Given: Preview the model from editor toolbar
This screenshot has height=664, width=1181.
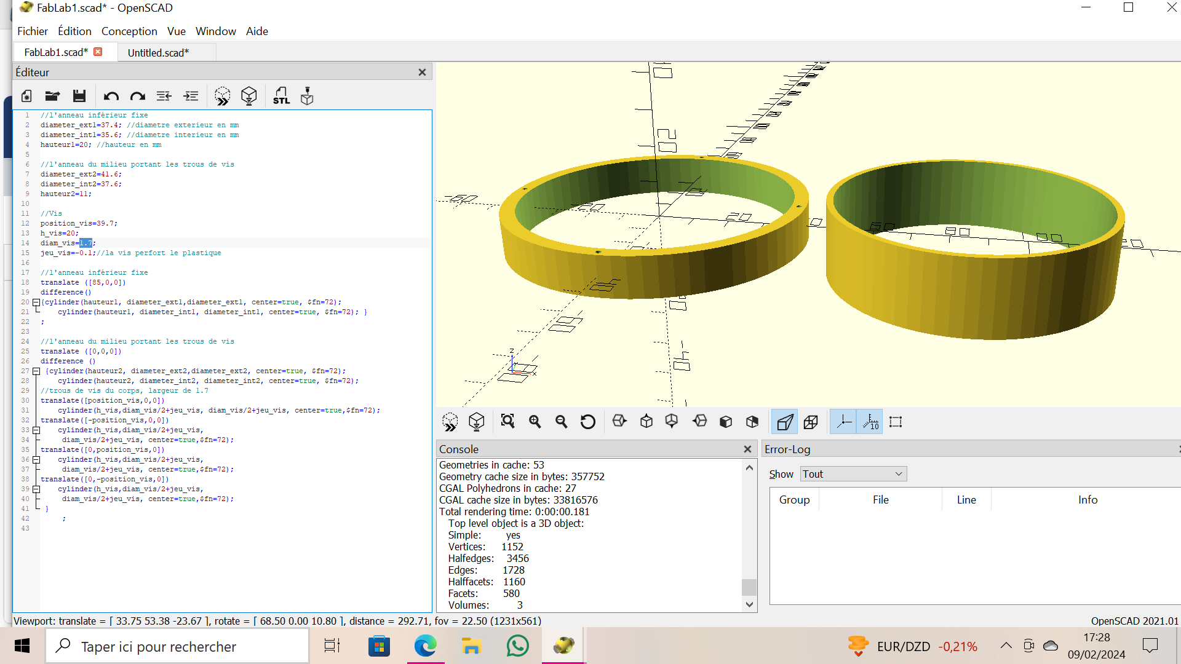Looking at the screenshot, I should [x=222, y=96].
